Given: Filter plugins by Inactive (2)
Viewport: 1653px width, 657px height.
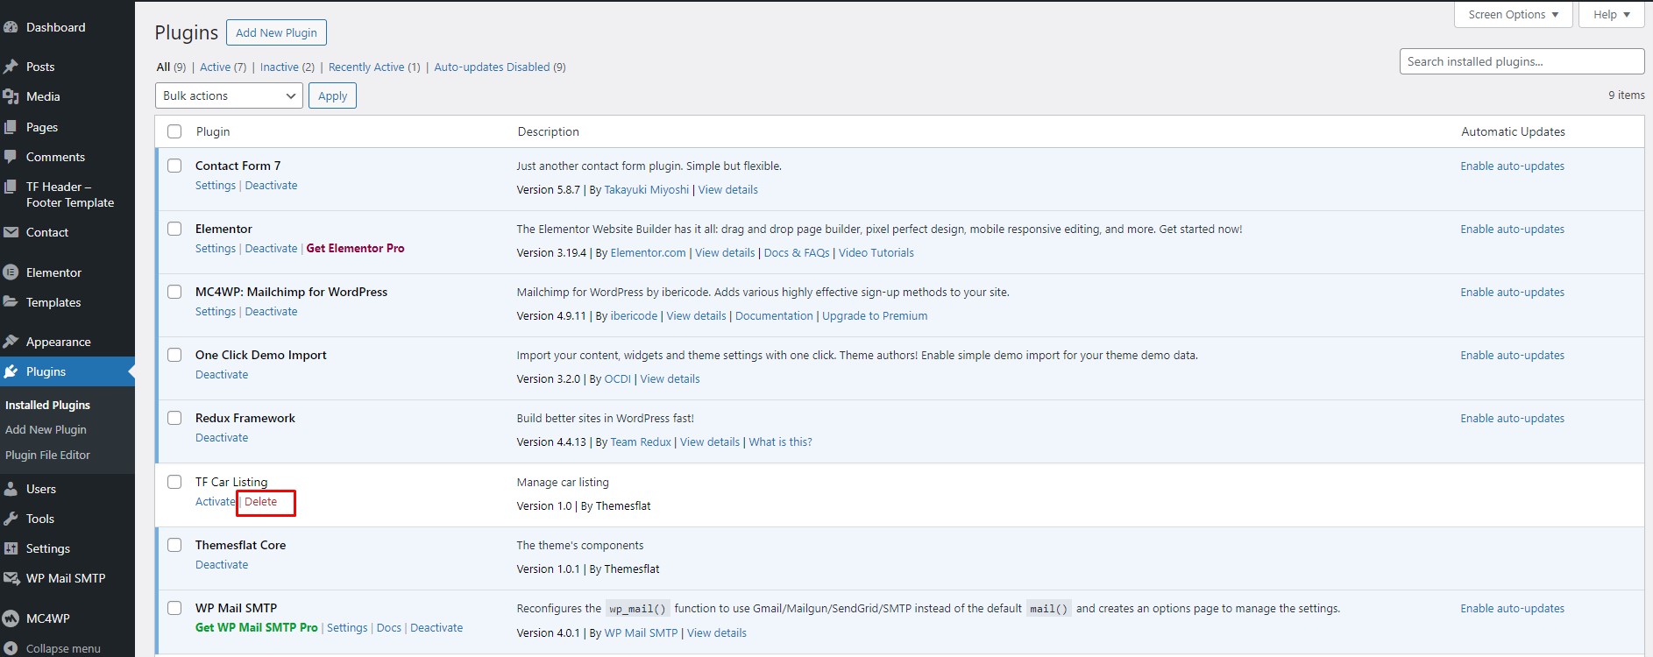Looking at the screenshot, I should click(287, 67).
